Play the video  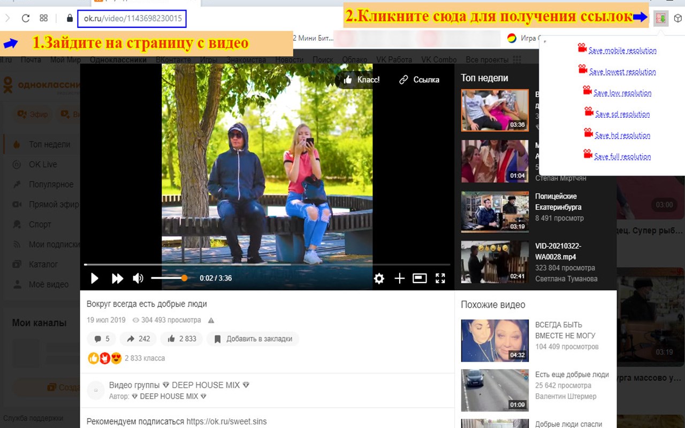94,278
